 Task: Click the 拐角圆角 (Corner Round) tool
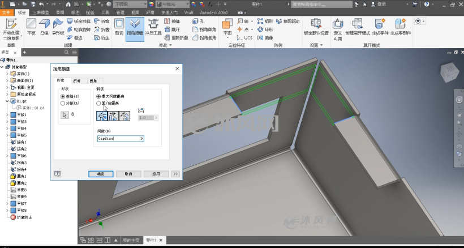point(204,29)
